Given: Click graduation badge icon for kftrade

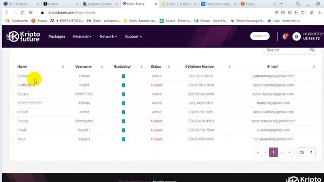Looking at the screenshot, I should [x=124, y=103].
